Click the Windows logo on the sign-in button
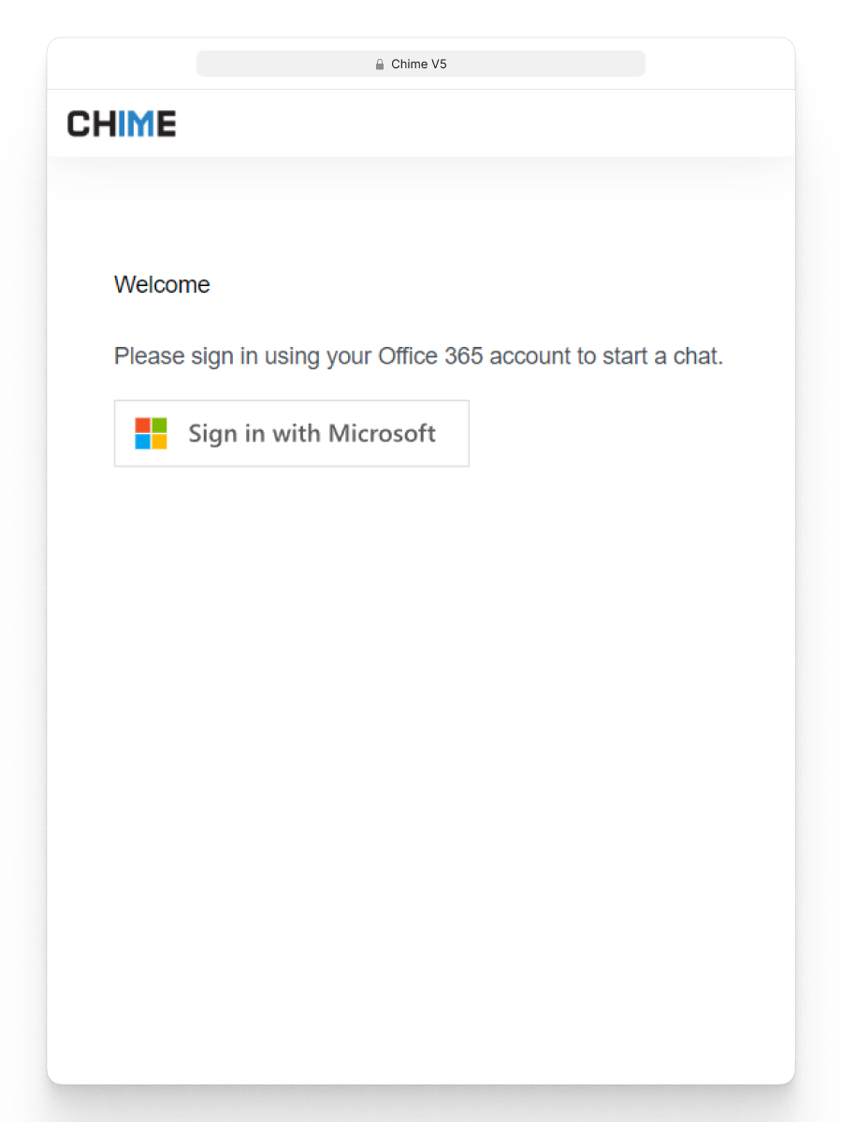The width and height of the screenshot is (842, 1122). pyautogui.click(x=149, y=433)
